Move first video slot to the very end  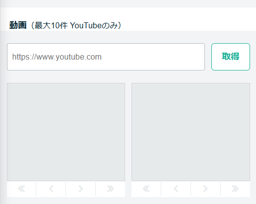[110, 189]
